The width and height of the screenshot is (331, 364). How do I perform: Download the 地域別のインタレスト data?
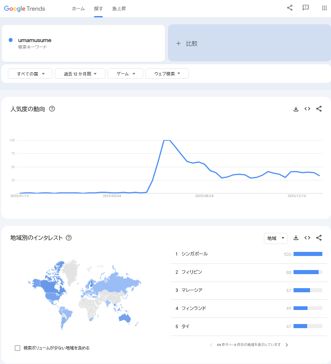[x=296, y=238]
